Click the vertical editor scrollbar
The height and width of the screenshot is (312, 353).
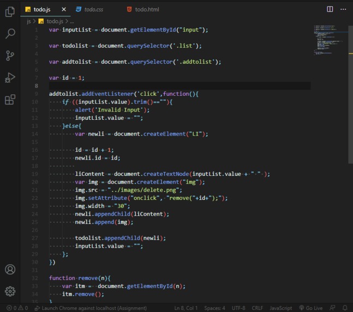pyautogui.click(x=350, y=94)
